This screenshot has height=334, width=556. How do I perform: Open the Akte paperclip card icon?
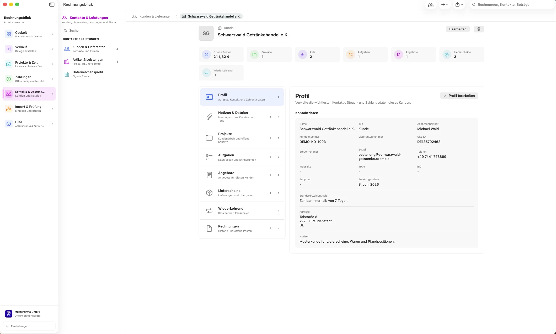(x=302, y=54)
